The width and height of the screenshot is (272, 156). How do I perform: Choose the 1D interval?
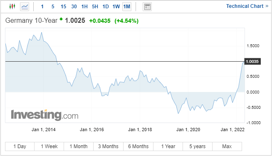pyautogui.click(x=106, y=7)
